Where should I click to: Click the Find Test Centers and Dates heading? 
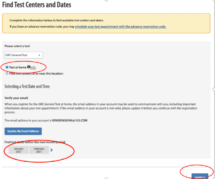click(x=37, y=5)
